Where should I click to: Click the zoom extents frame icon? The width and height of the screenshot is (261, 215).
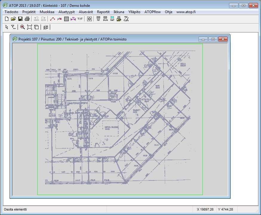pyautogui.click(x=30, y=27)
